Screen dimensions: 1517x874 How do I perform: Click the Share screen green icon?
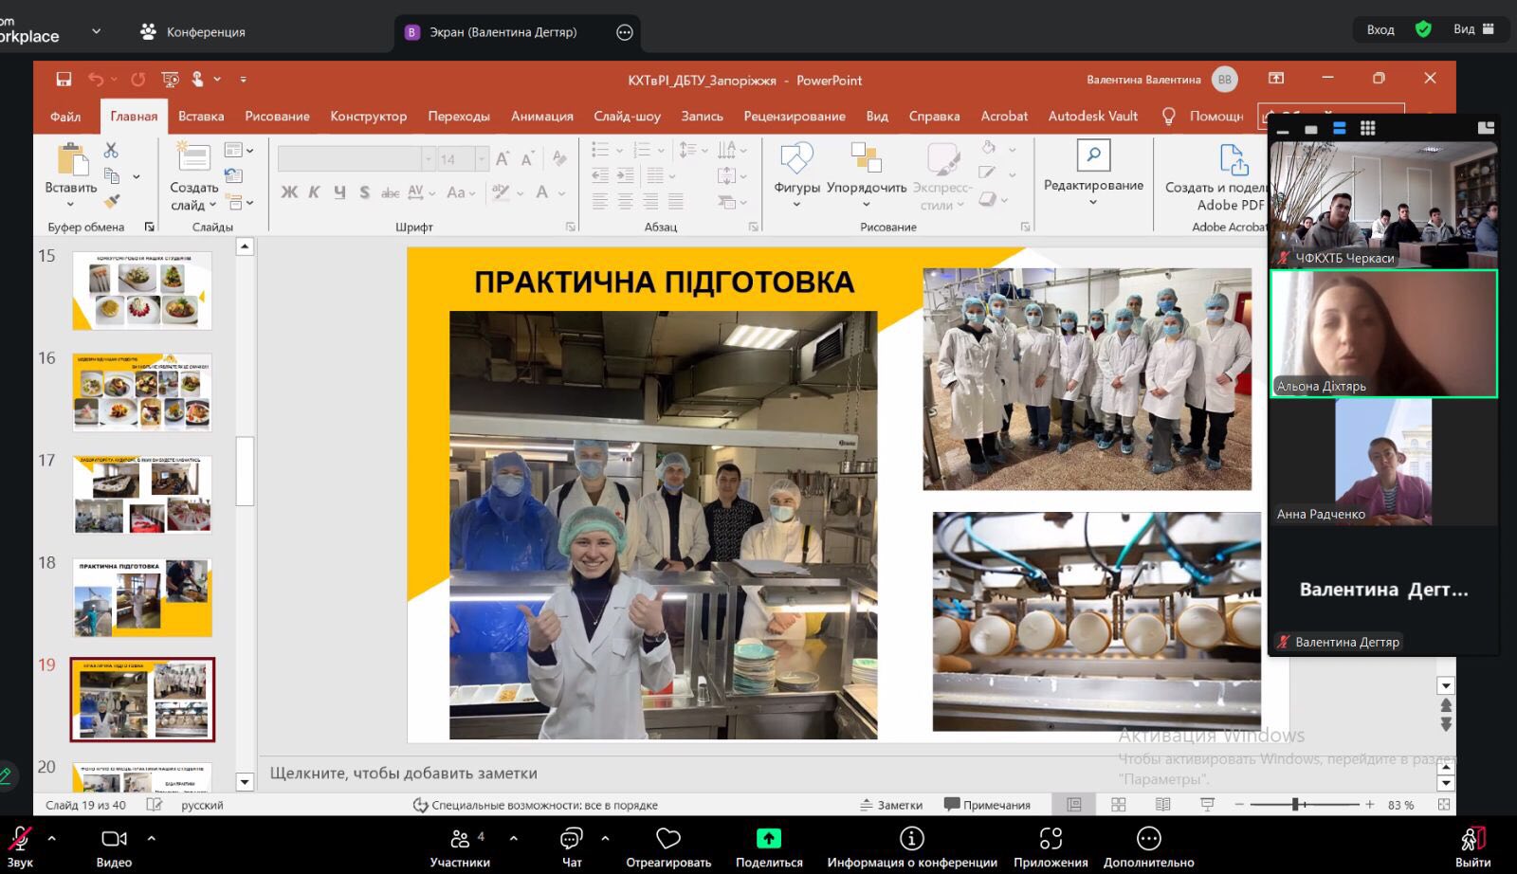768,839
